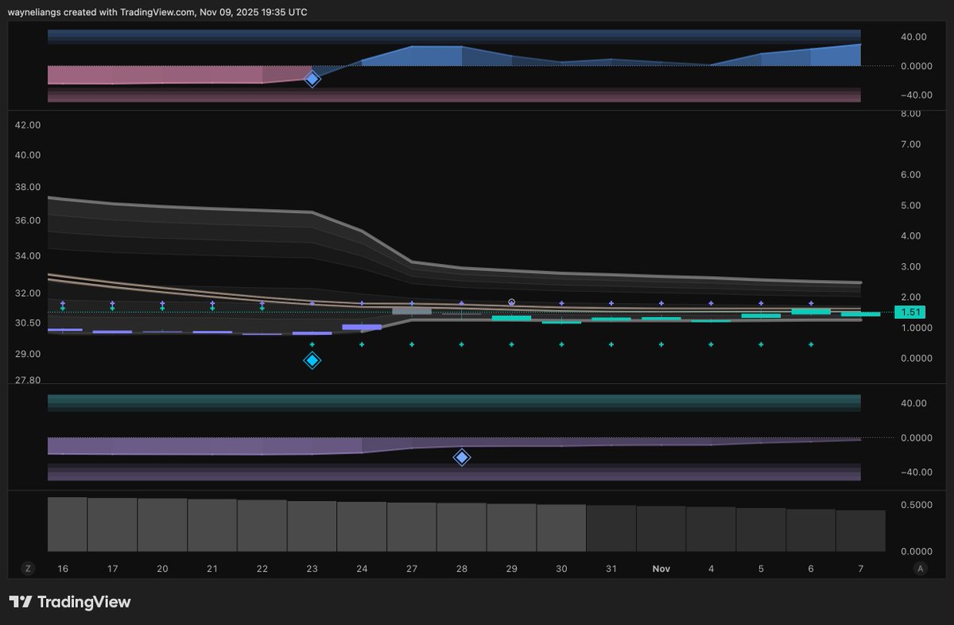Click the volume bar above the 16 date

pos(67,524)
